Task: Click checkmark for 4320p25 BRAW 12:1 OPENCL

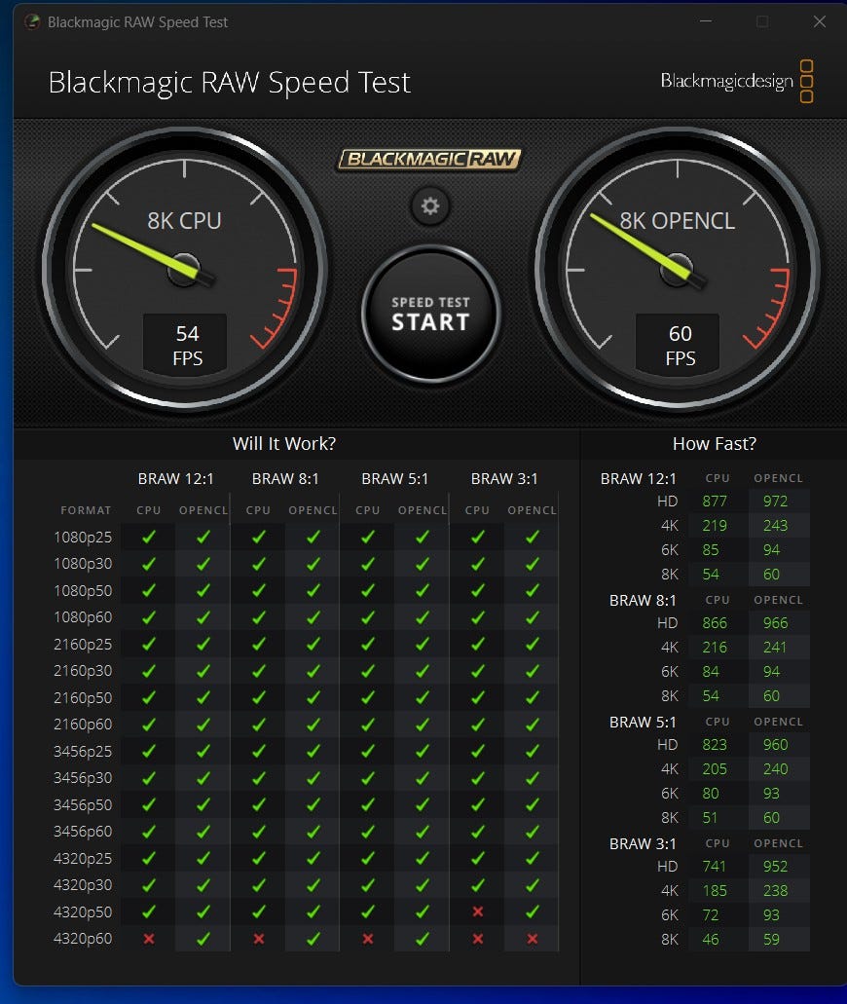Action: tap(203, 859)
